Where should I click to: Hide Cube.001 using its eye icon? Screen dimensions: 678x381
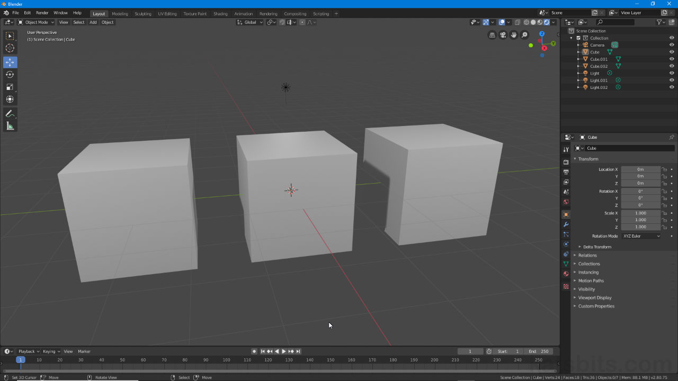coord(672,59)
